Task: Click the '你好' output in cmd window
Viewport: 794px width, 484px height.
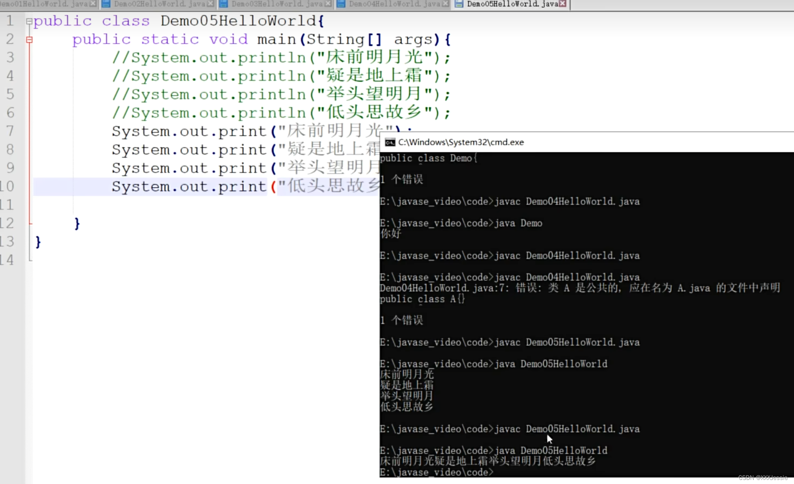Action: (x=391, y=233)
